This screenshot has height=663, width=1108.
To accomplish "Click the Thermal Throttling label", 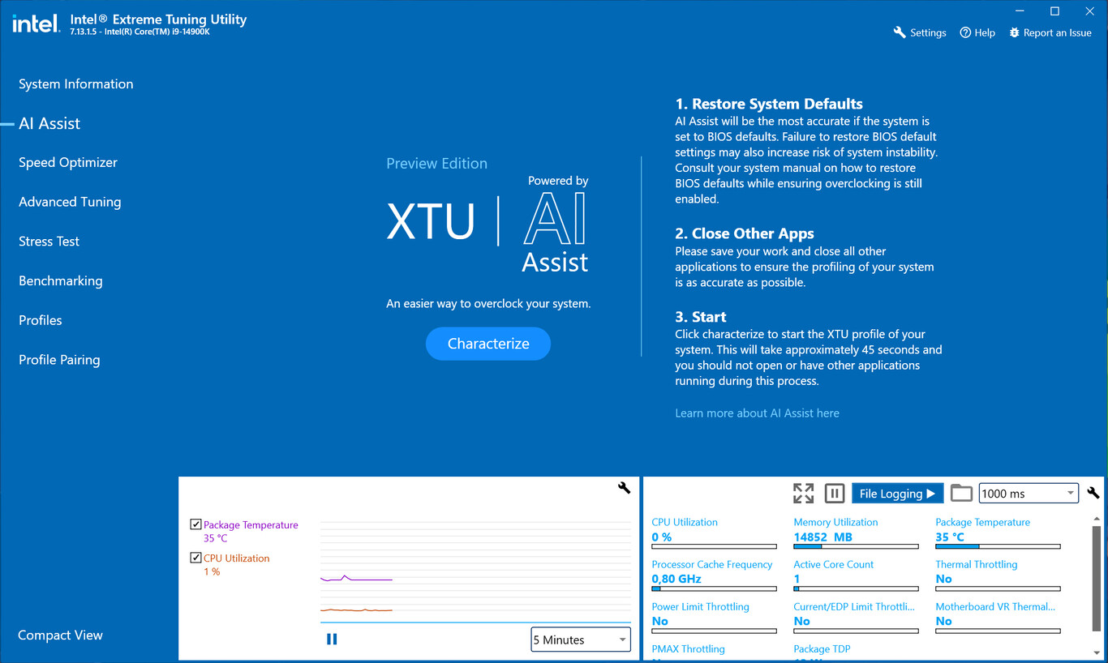I will pyautogui.click(x=976, y=564).
